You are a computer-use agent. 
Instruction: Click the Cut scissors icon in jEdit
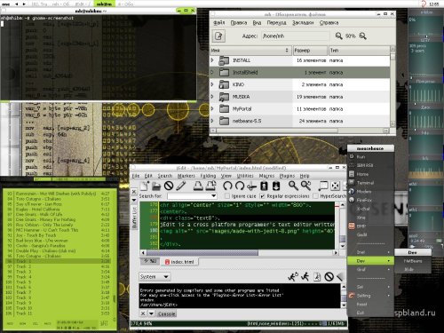(251, 186)
